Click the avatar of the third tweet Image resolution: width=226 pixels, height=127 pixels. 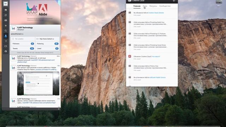click(x=13, y=101)
